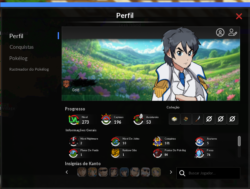
Task: Click the search magnifier icon
Action: tap(182, 173)
